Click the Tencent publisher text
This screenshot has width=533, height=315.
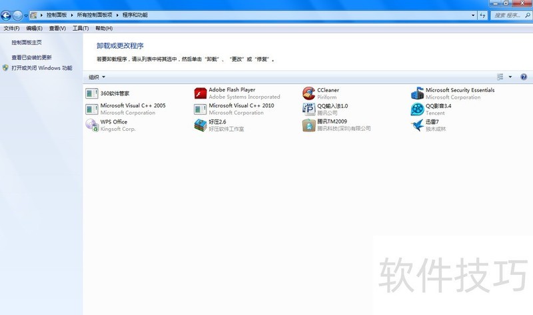tap(435, 113)
